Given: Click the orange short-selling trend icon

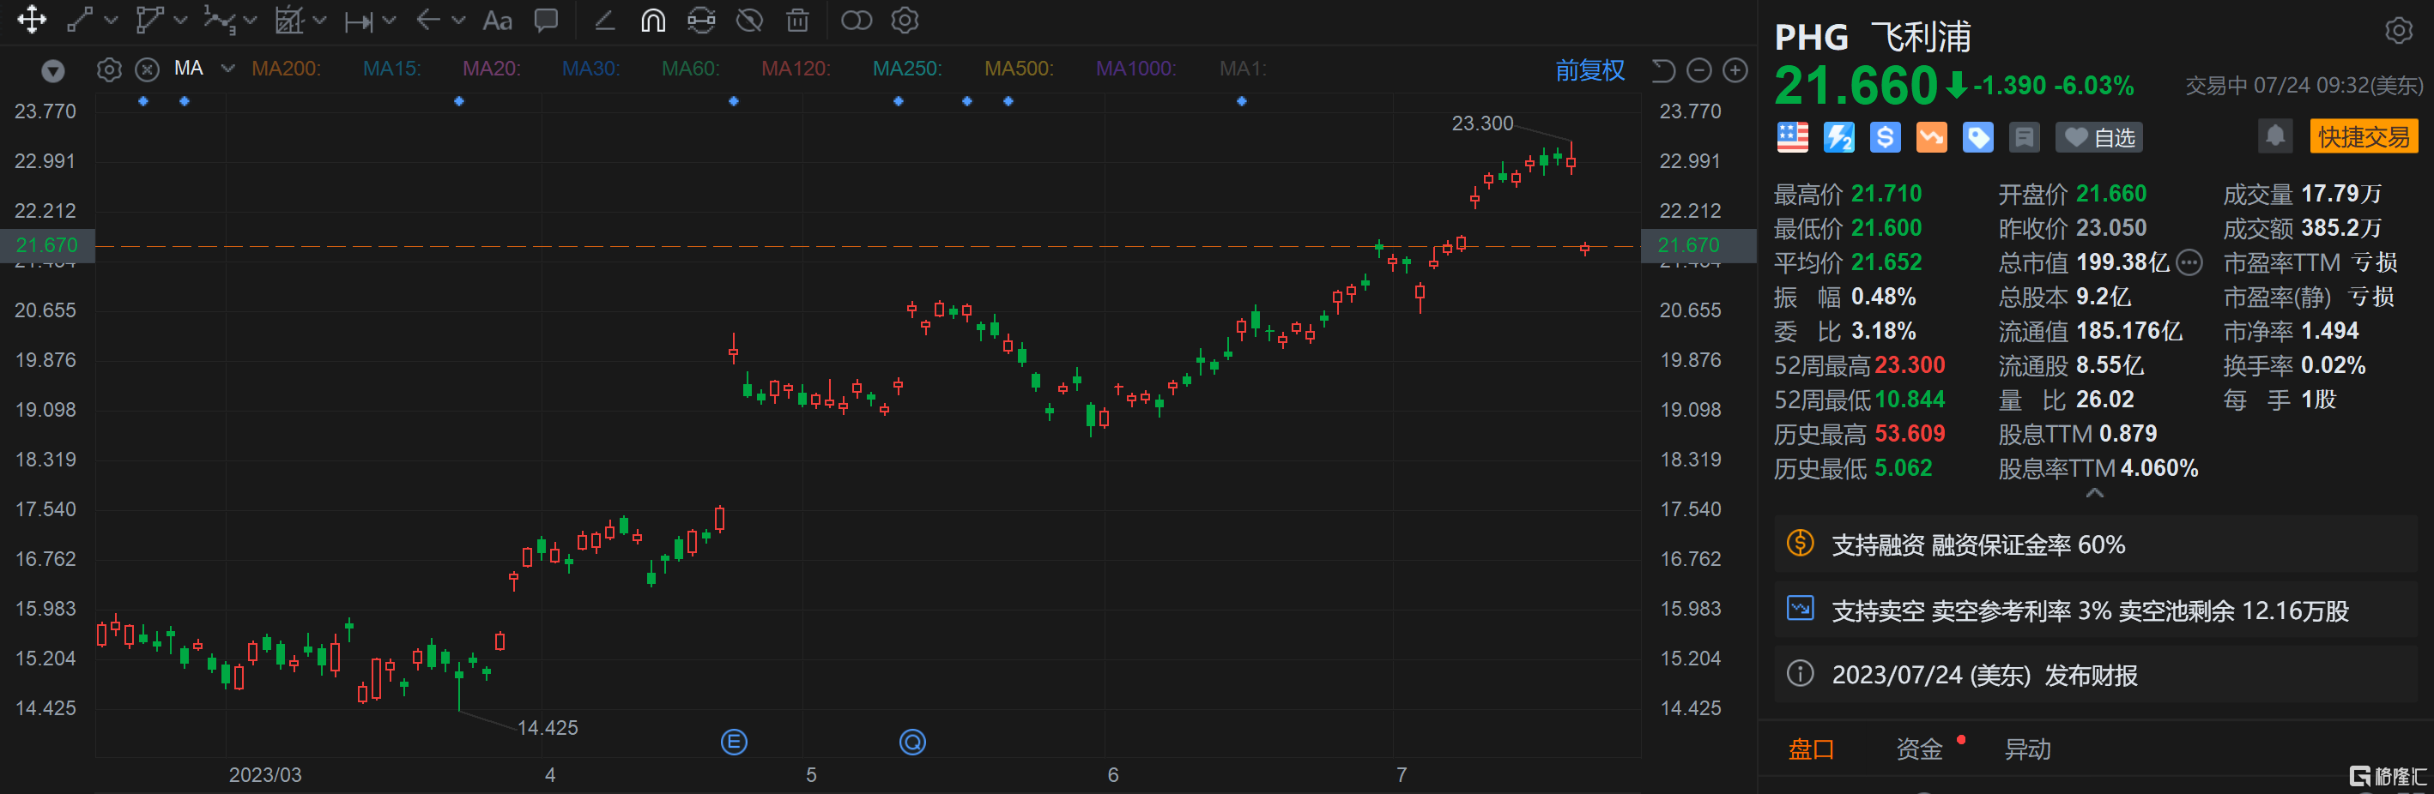Looking at the screenshot, I should pyautogui.click(x=1931, y=138).
